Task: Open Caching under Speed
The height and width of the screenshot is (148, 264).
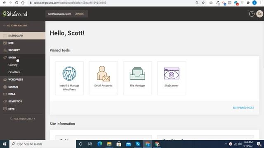Action: (x=13, y=65)
